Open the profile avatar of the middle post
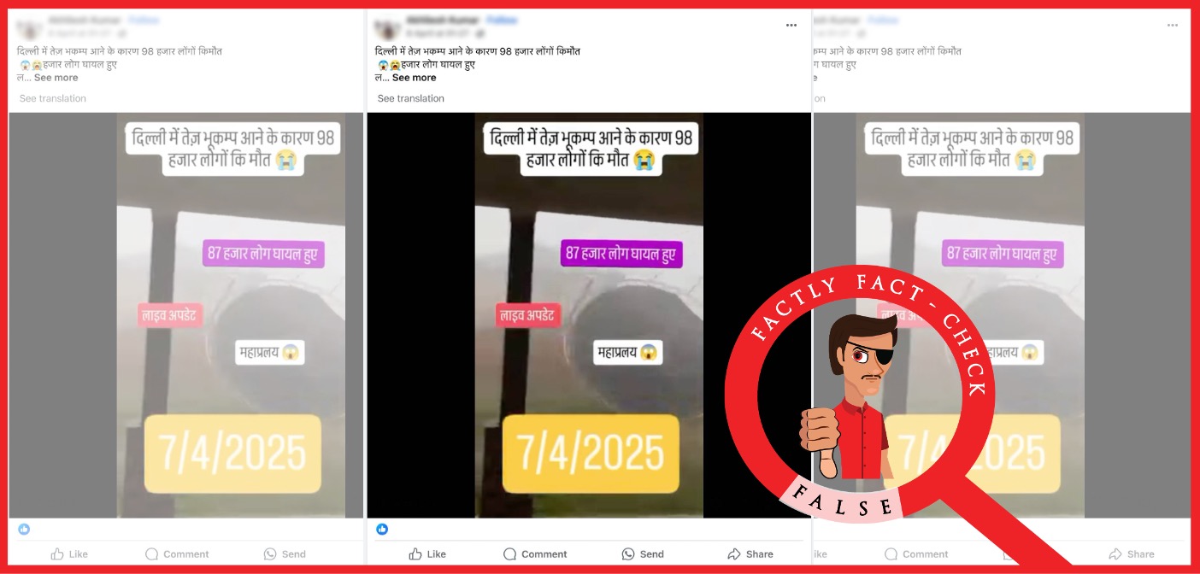 (387, 27)
